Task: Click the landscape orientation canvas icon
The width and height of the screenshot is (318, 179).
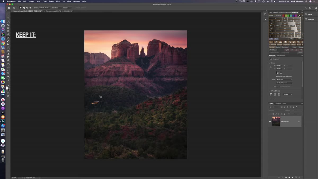Action: 281,73
